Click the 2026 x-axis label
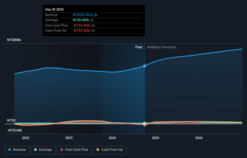247x158 pixels. pyautogui.click(x=199, y=138)
